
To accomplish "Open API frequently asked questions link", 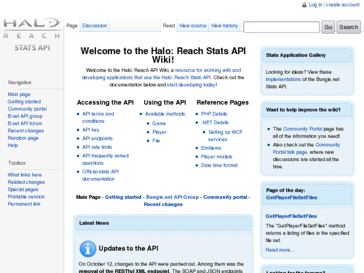I will (105, 159).
